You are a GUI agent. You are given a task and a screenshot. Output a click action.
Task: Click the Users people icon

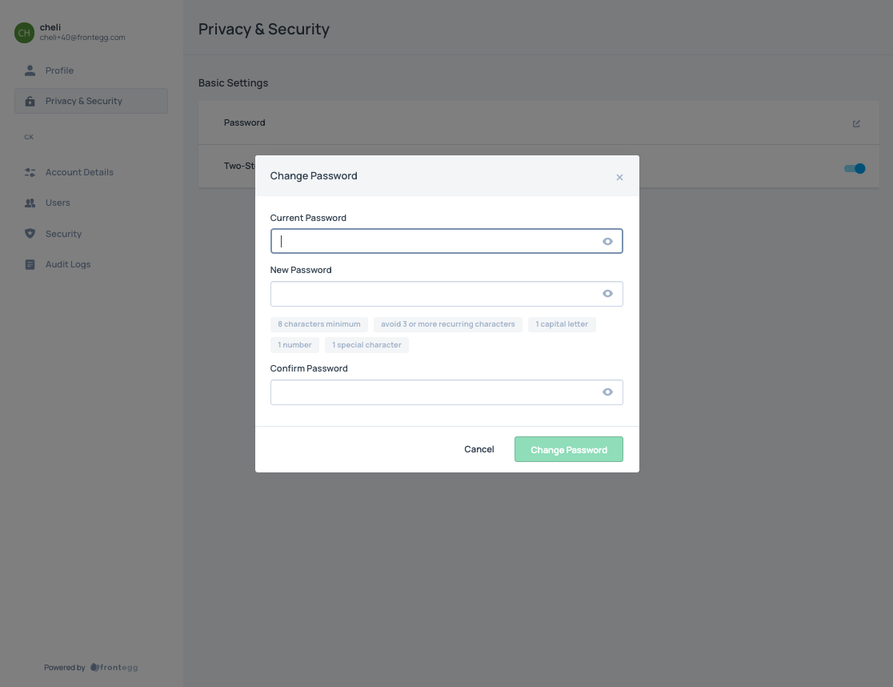[x=30, y=203]
